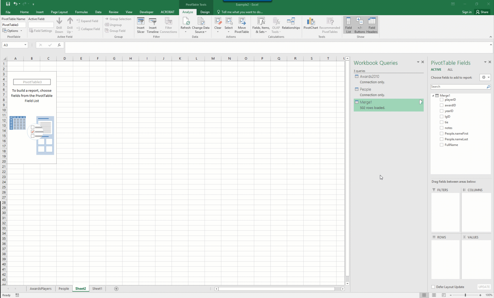The width and height of the screenshot is (494, 298).
Task: Adjust the zoom slider in the status bar
Action: [465, 295]
